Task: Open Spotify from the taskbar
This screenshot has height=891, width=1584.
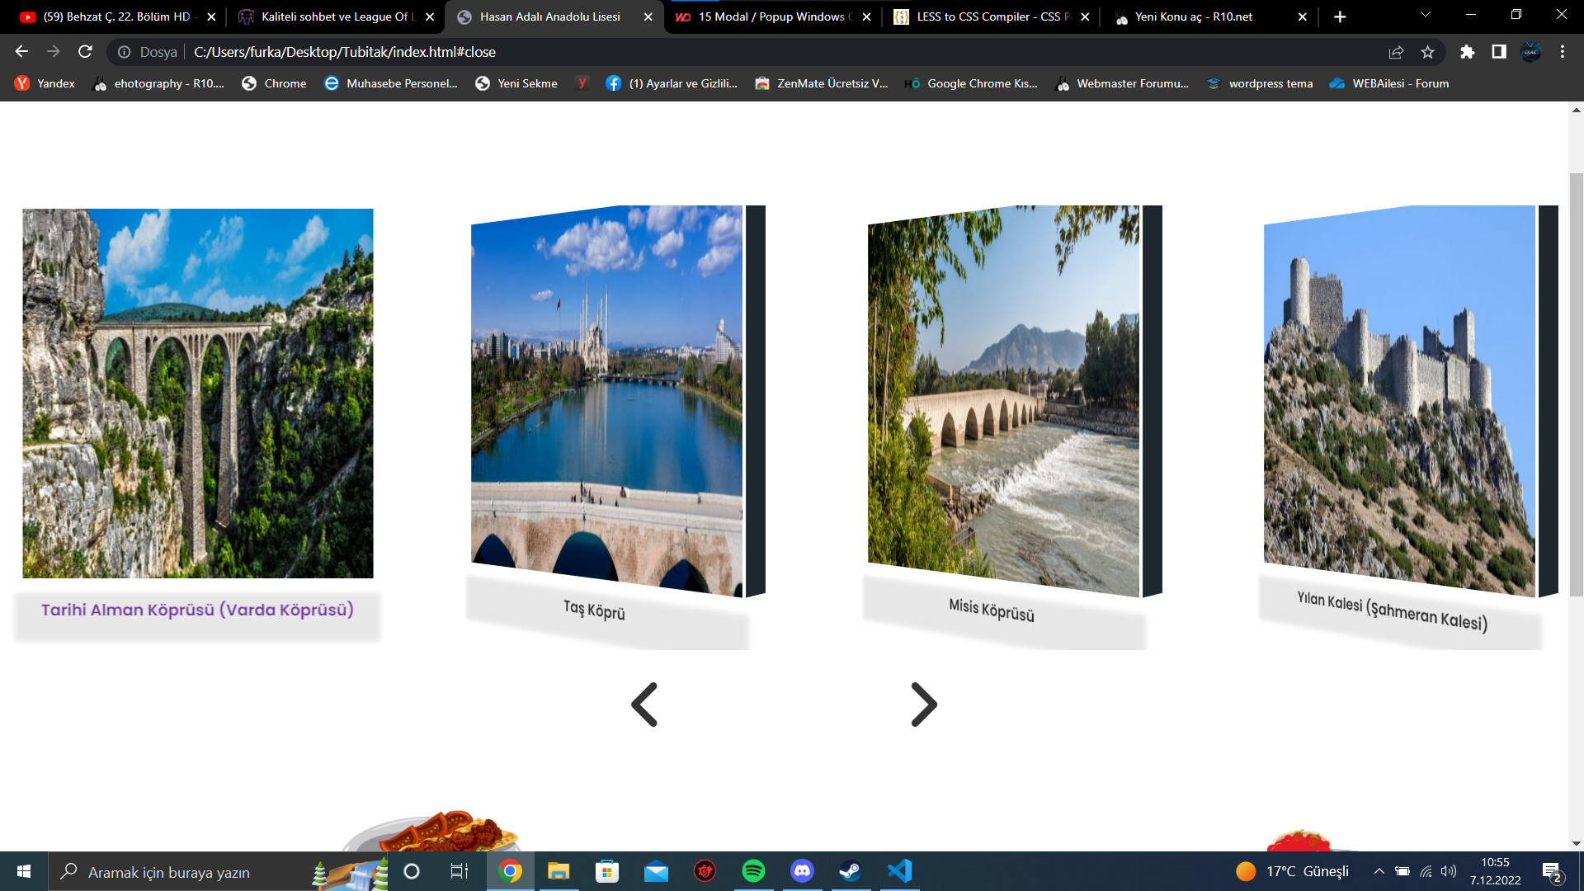Action: pos(753,871)
